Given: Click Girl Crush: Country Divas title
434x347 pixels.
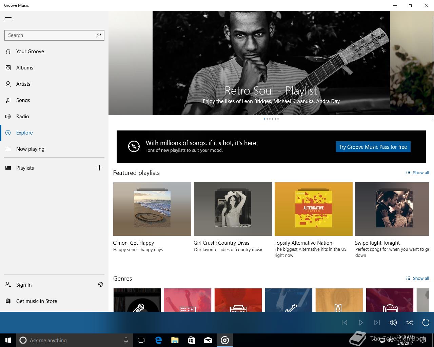Looking at the screenshot, I should [x=221, y=243].
